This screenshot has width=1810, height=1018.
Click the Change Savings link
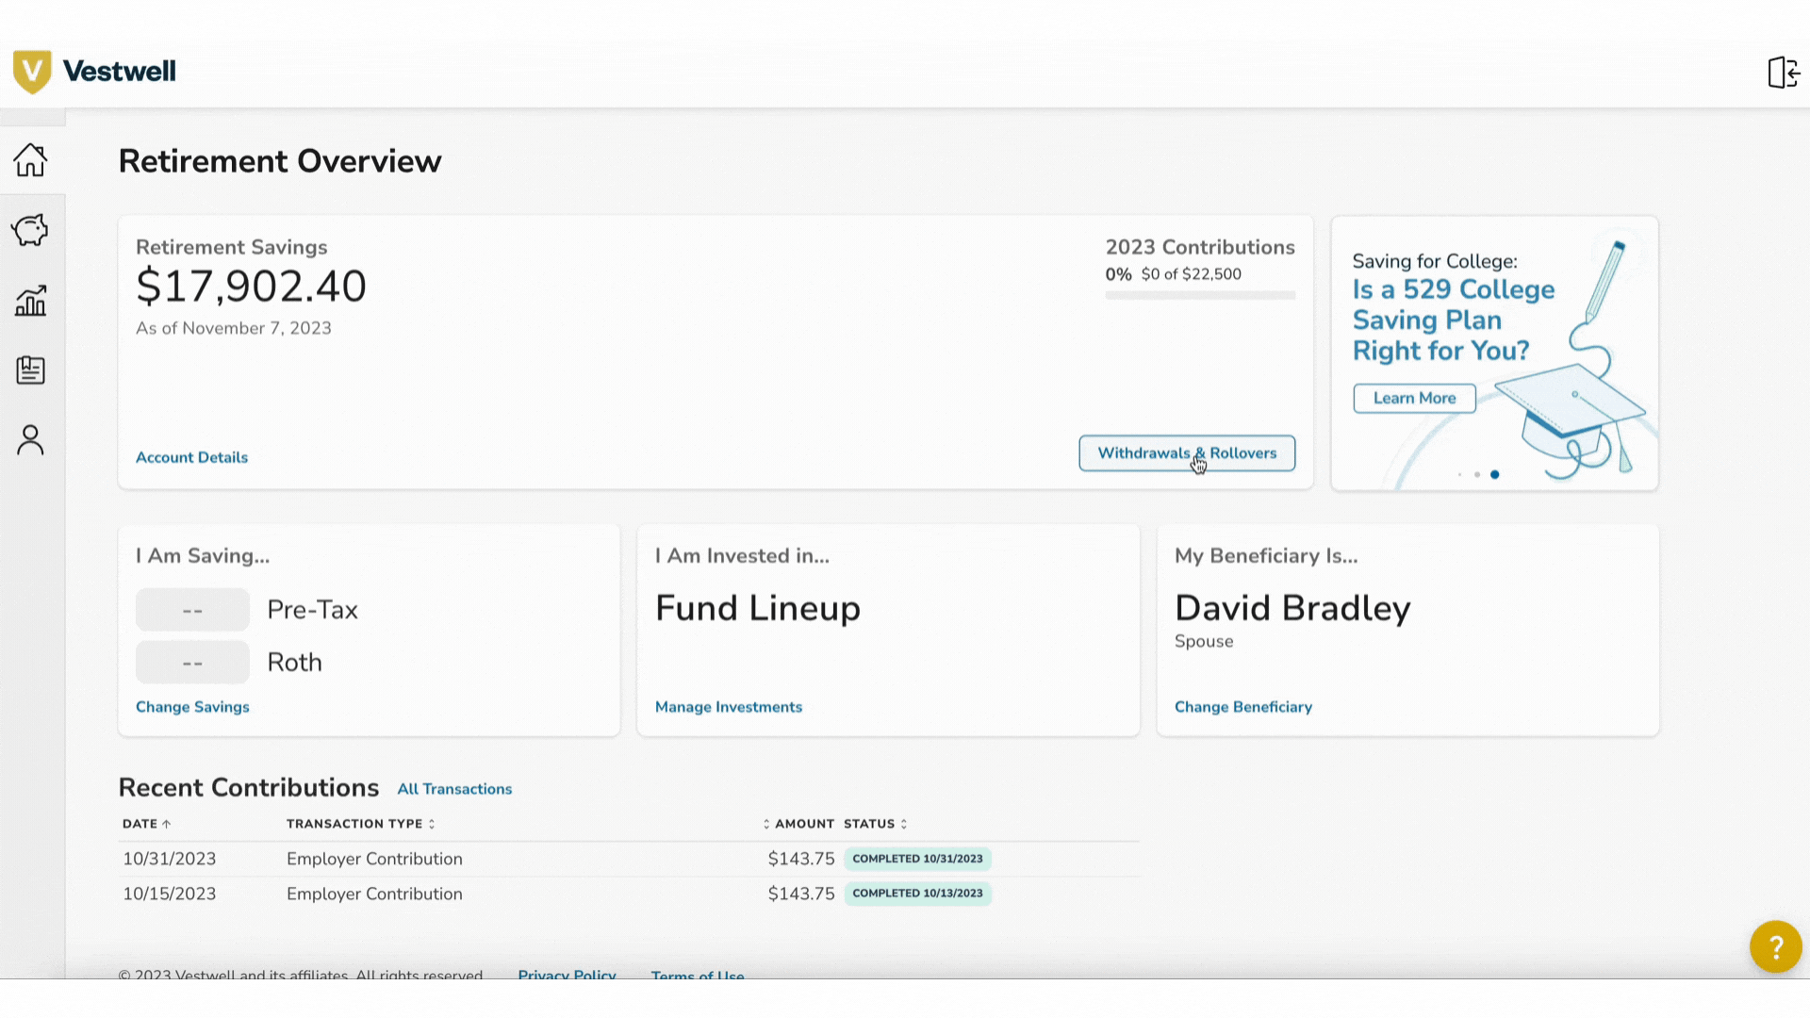point(192,707)
